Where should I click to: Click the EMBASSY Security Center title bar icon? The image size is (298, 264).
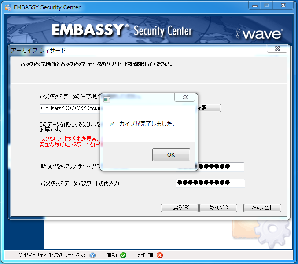click(x=8, y=7)
